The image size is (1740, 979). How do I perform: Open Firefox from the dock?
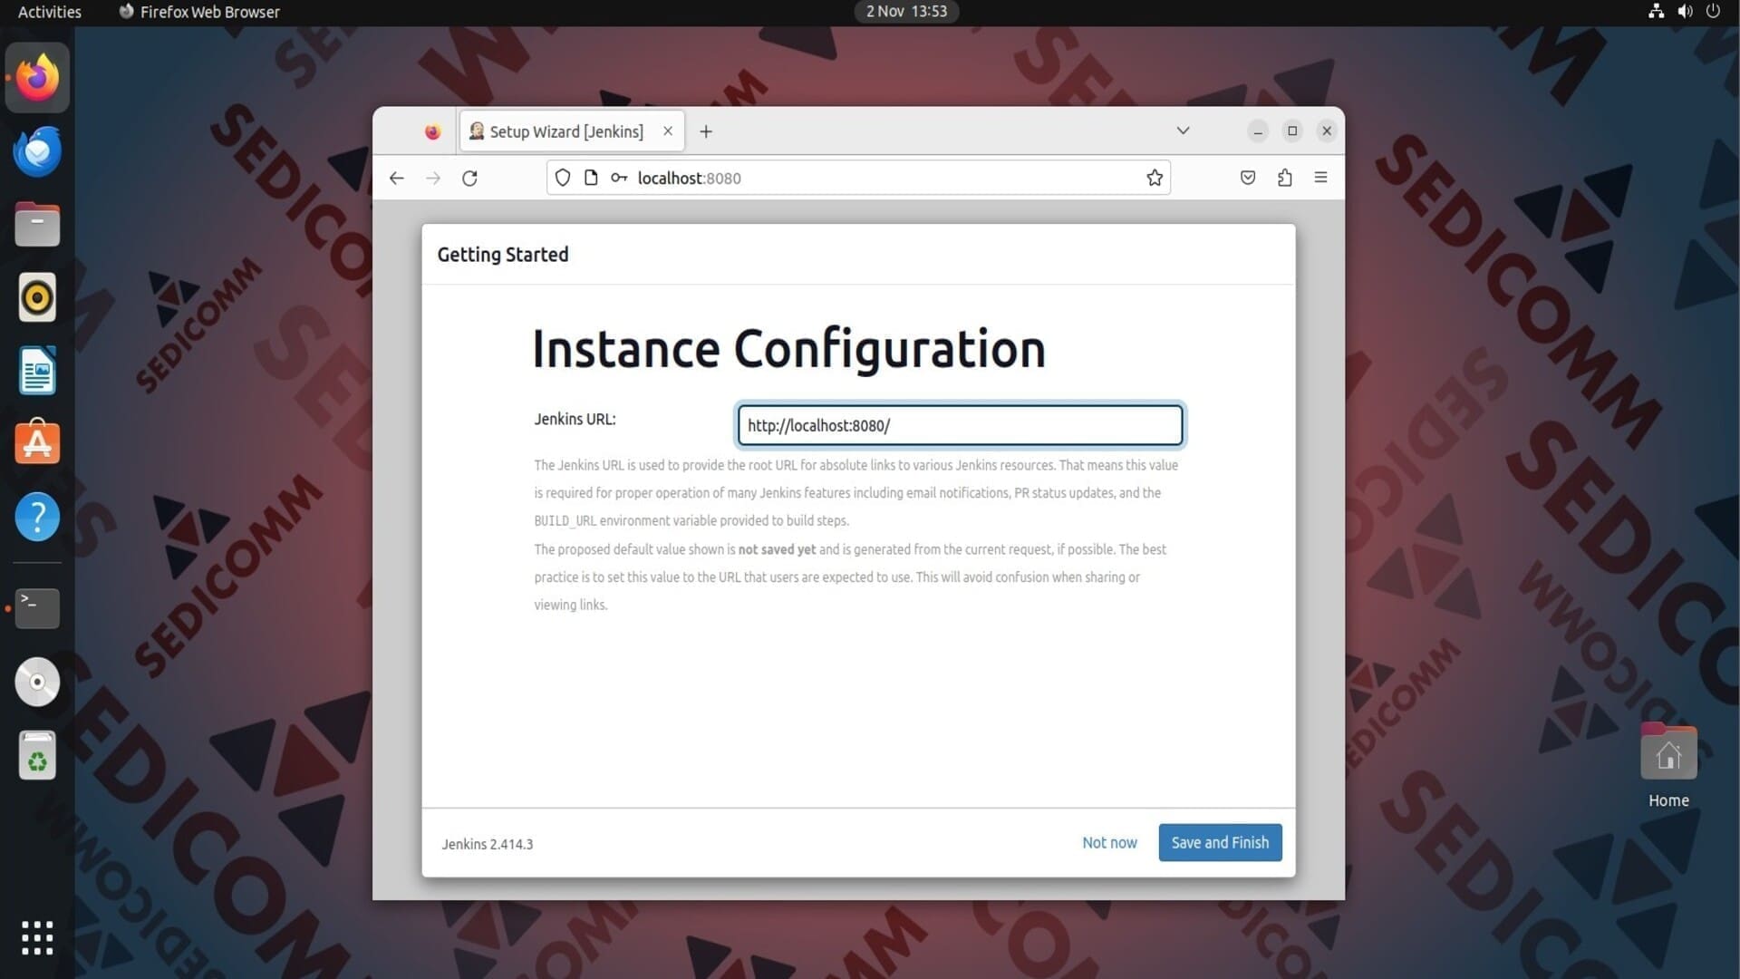point(37,78)
